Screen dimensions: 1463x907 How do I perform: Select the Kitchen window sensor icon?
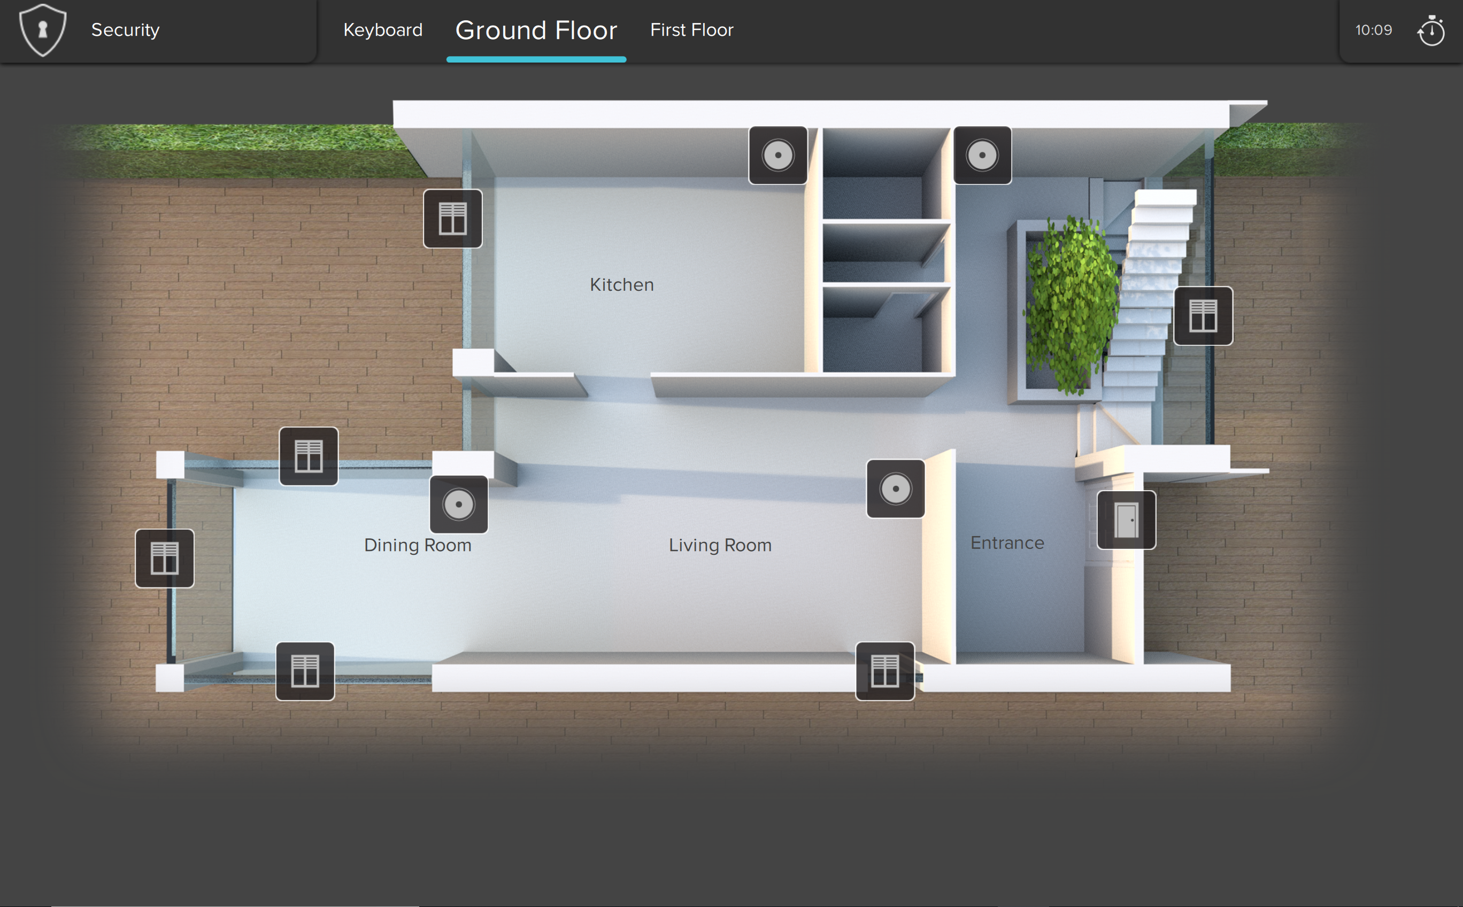coord(452,219)
